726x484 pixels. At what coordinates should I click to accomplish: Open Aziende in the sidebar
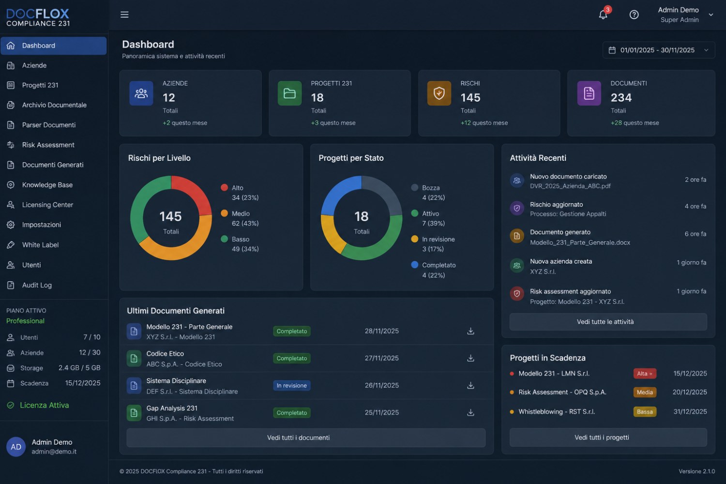(x=53, y=65)
